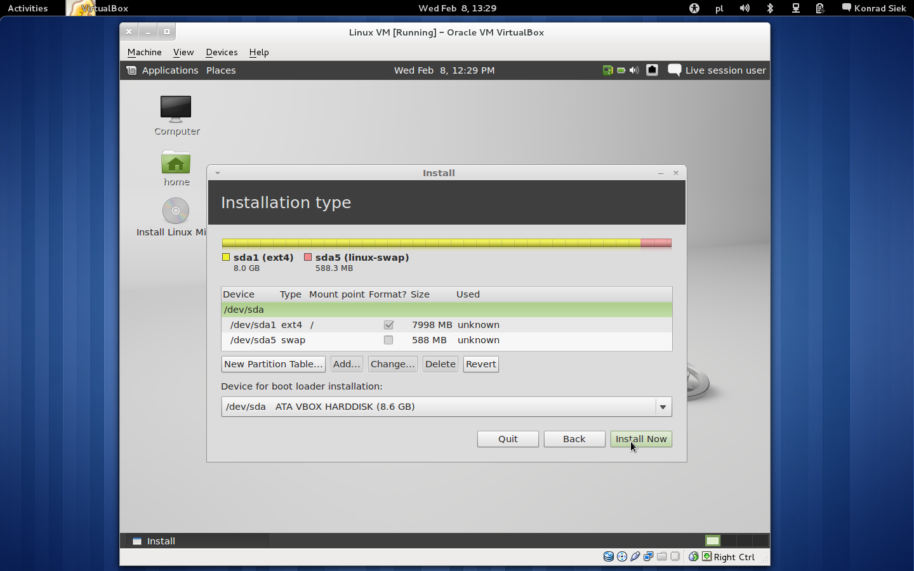Viewport: 914px width, 571px height.
Task: Click the Install Linux Mint disc icon
Action: (176, 211)
